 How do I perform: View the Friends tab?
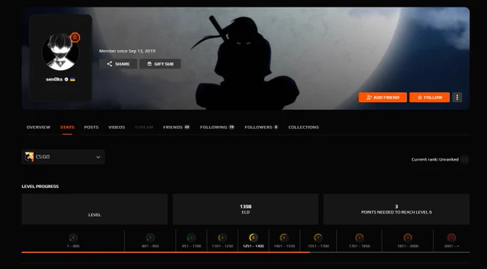pos(176,127)
